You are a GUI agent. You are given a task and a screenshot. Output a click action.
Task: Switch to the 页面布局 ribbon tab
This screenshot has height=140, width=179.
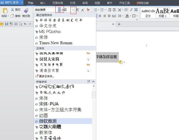[58, 3]
